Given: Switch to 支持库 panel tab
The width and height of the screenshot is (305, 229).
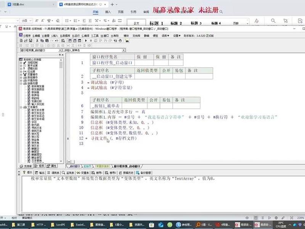Looking at the screenshot, I should coord(26,166).
